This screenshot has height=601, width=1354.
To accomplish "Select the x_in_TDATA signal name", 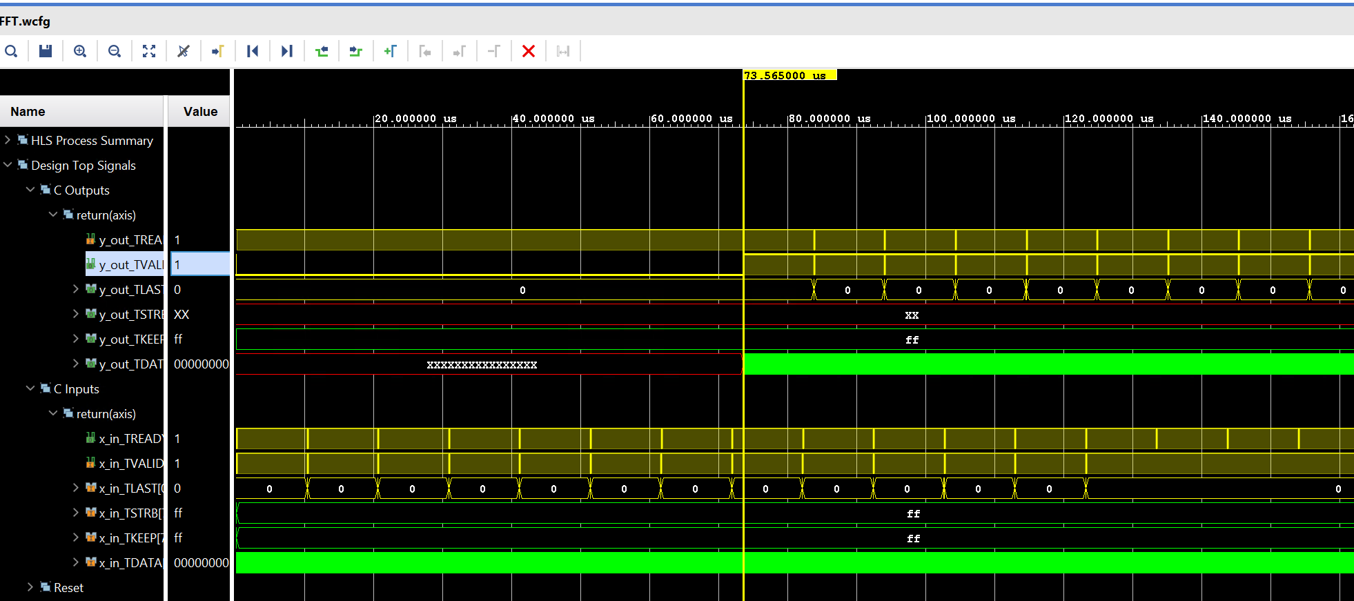I will pos(131,563).
